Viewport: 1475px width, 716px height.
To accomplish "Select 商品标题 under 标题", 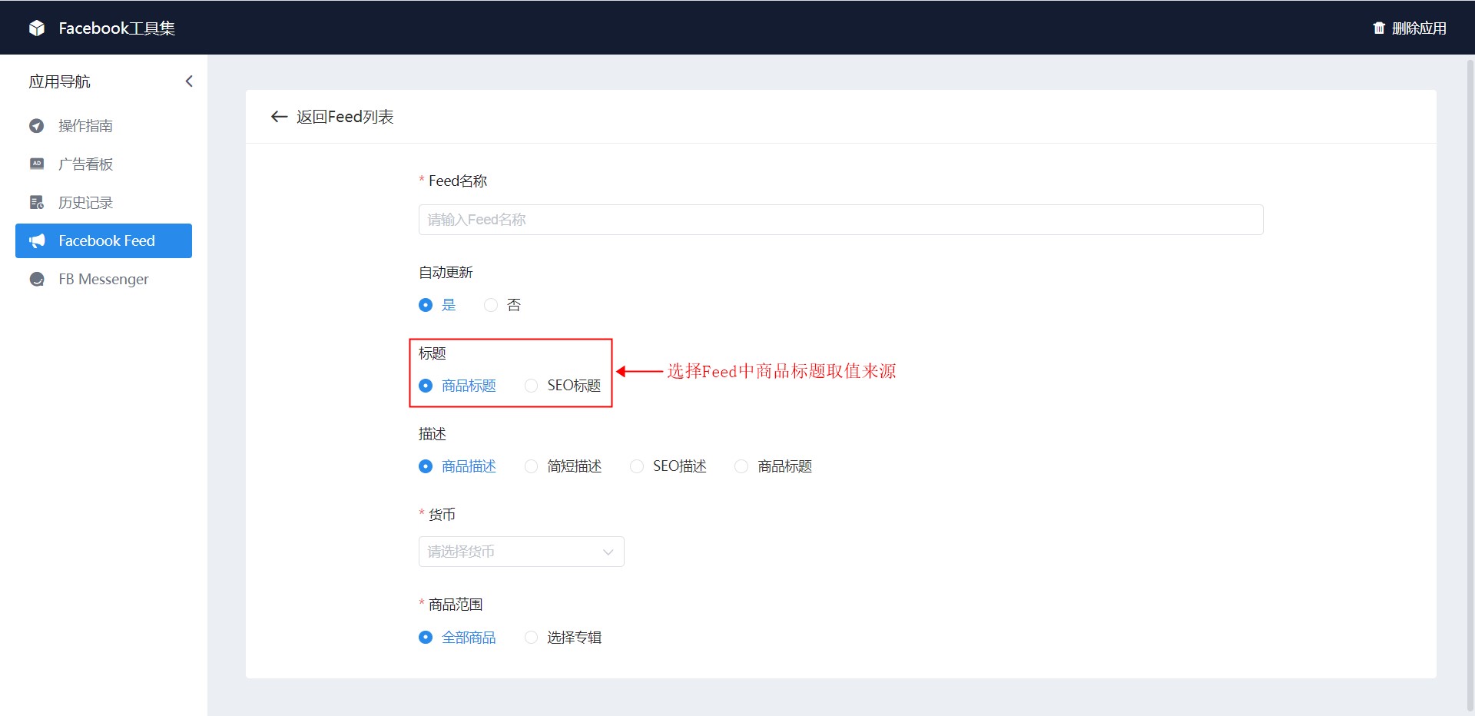I will point(457,386).
